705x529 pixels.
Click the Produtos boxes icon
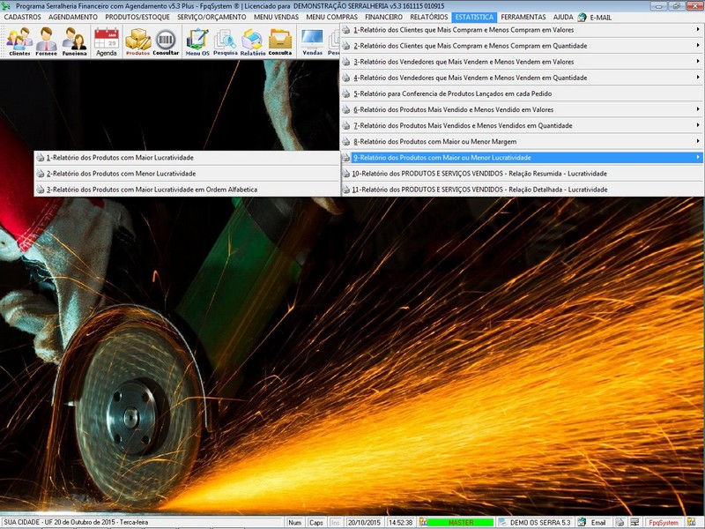click(x=137, y=41)
